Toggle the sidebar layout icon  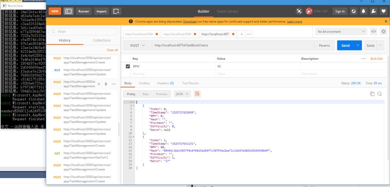pos(68,11)
